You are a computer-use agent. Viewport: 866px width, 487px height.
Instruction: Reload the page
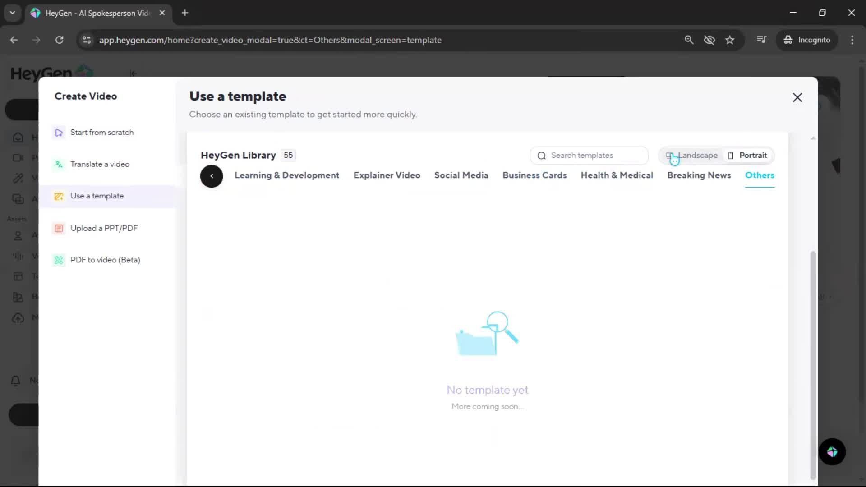pos(59,40)
